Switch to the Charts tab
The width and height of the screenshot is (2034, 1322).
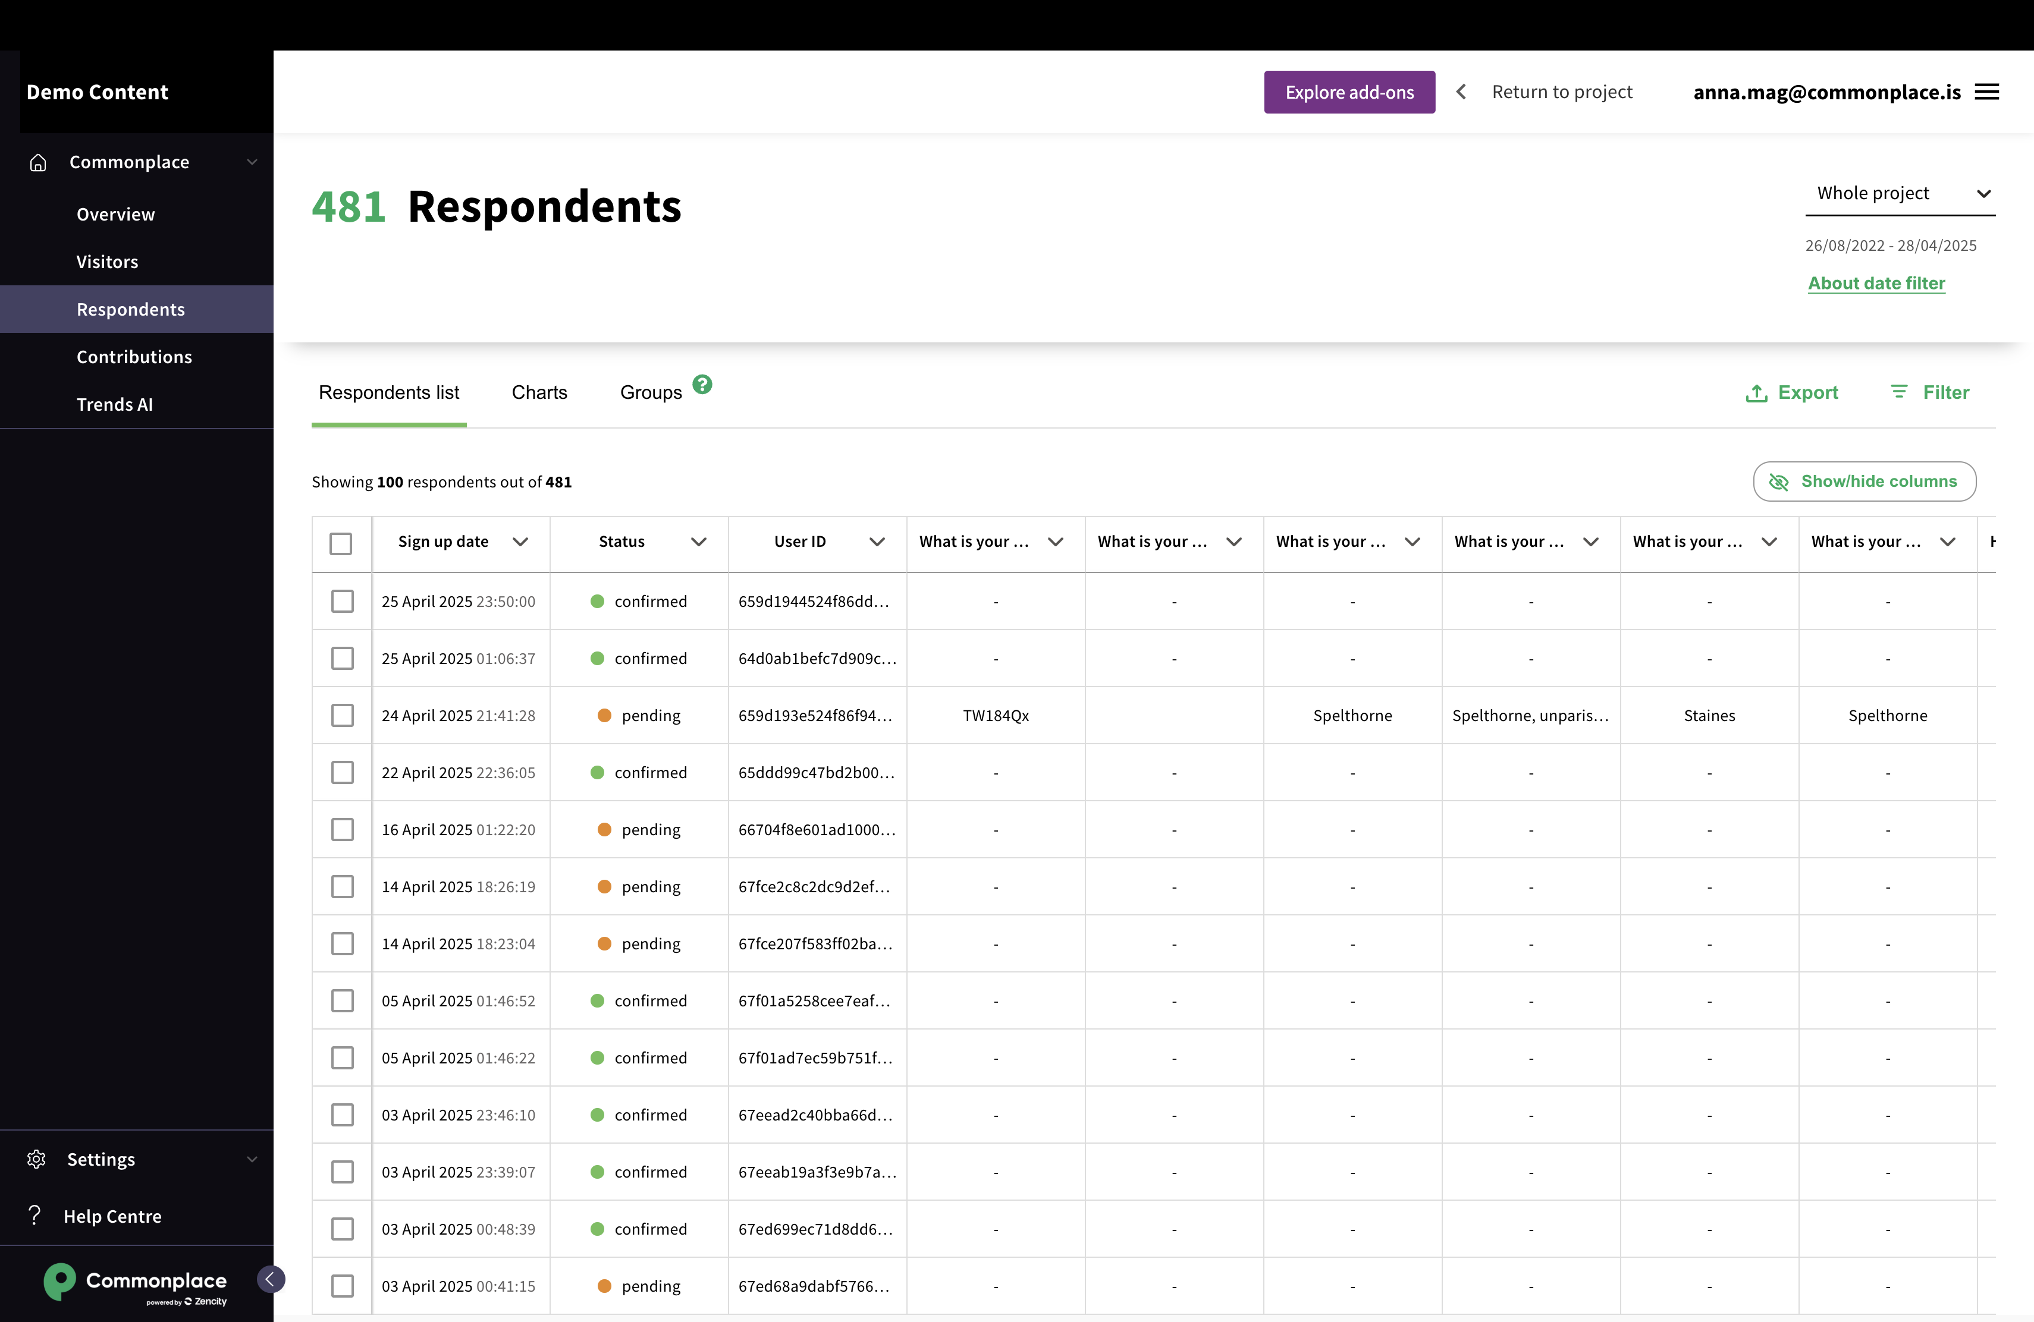pyautogui.click(x=538, y=392)
